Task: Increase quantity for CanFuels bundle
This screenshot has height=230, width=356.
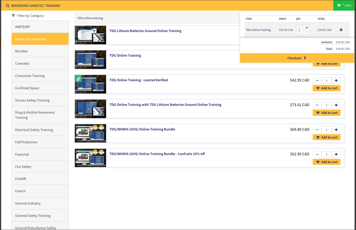Action: pos(336,154)
